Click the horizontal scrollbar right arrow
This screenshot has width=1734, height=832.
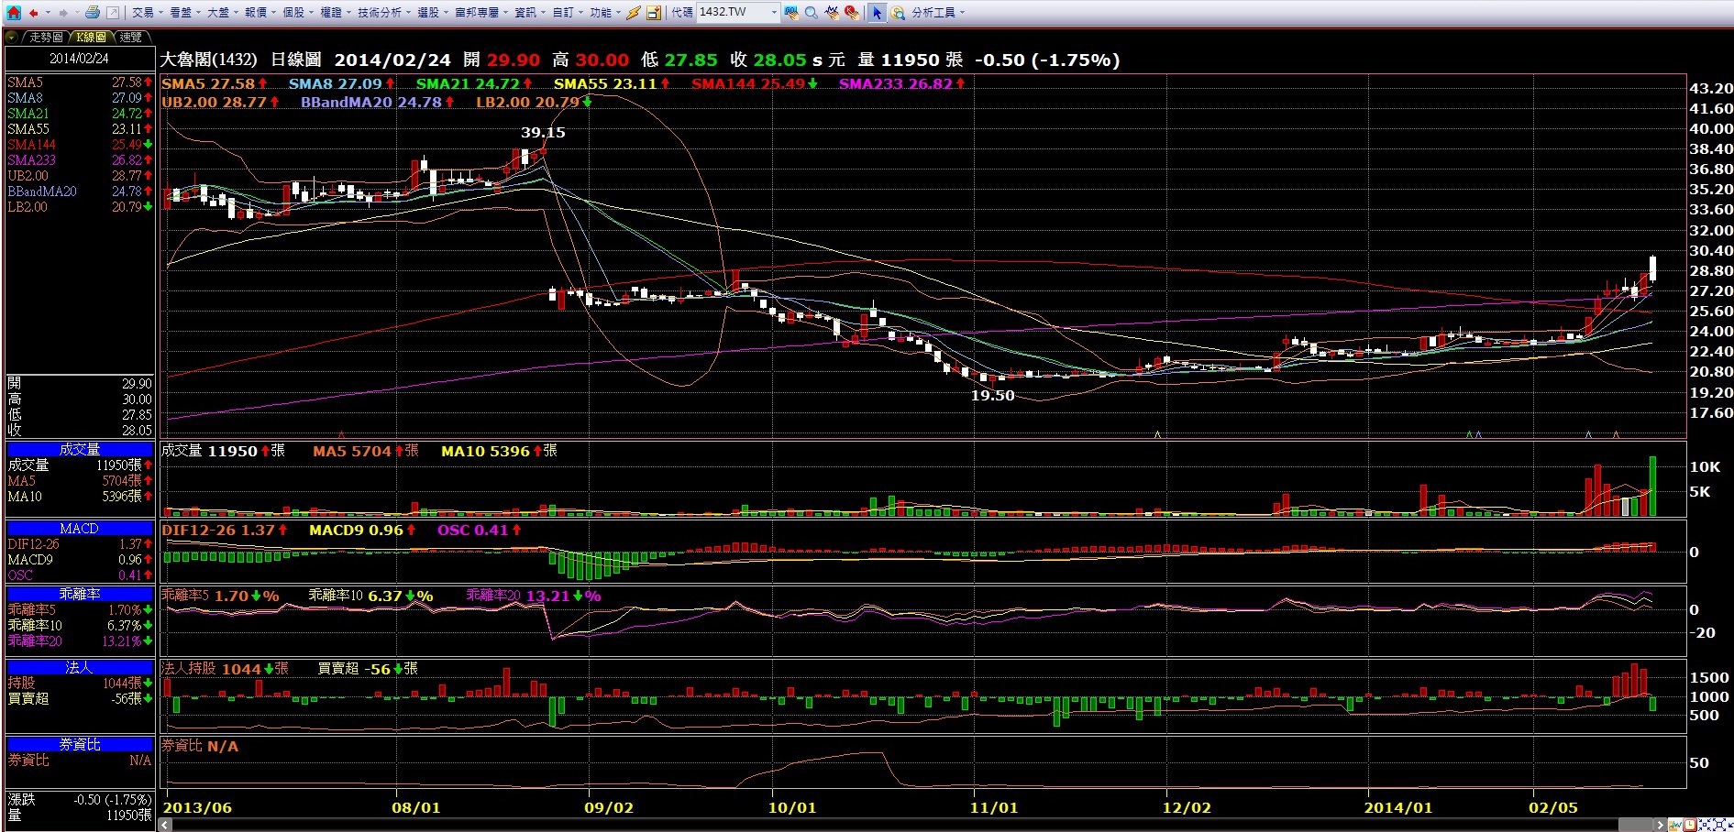[1659, 825]
